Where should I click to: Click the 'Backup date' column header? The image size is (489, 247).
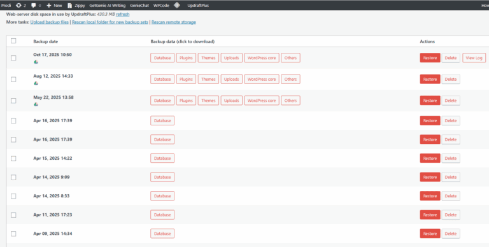46,41
